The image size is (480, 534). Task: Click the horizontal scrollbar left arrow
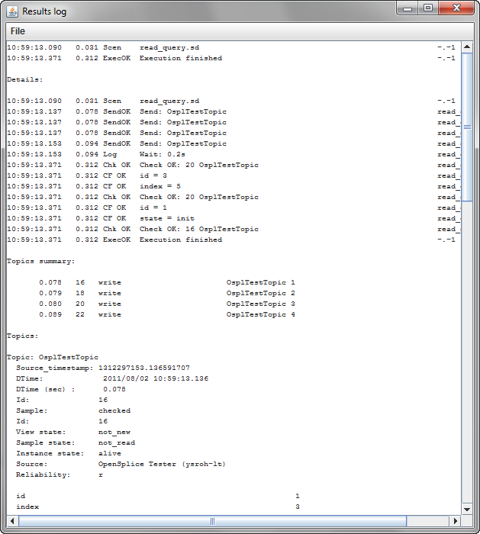(x=13, y=521)
